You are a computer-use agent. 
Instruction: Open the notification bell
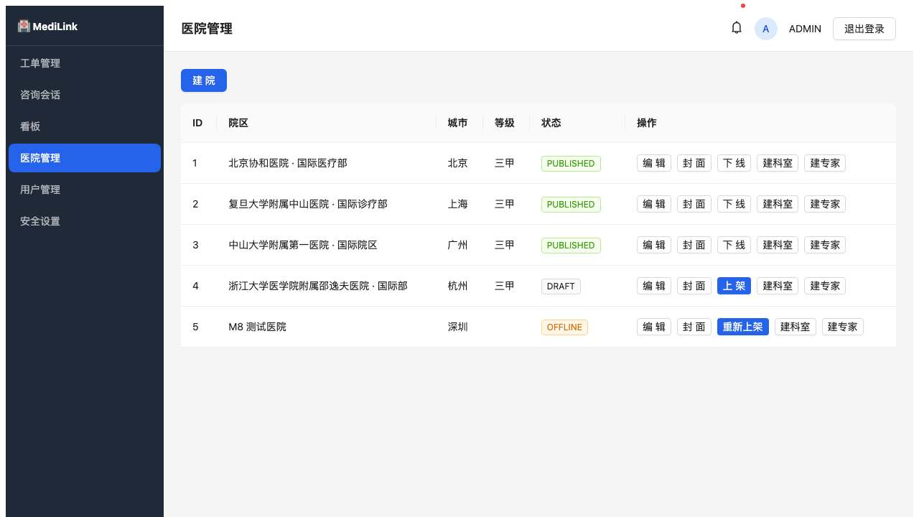click(x=737, y=28)
